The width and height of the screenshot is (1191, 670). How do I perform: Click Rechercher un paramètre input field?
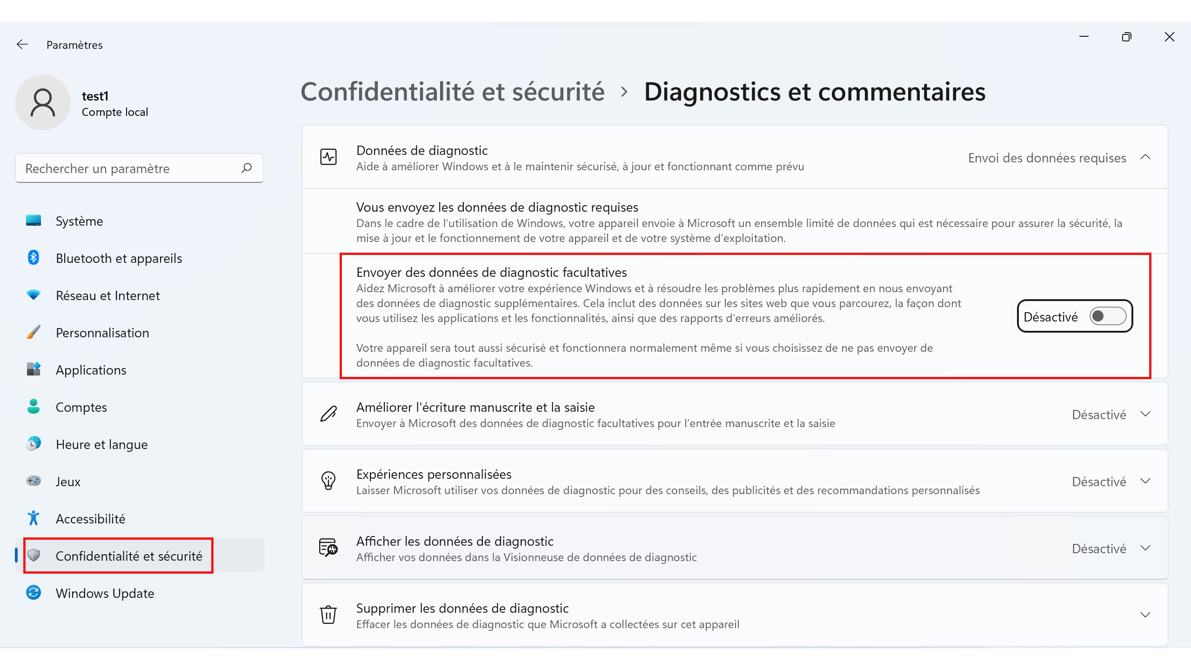pos(139,168)
